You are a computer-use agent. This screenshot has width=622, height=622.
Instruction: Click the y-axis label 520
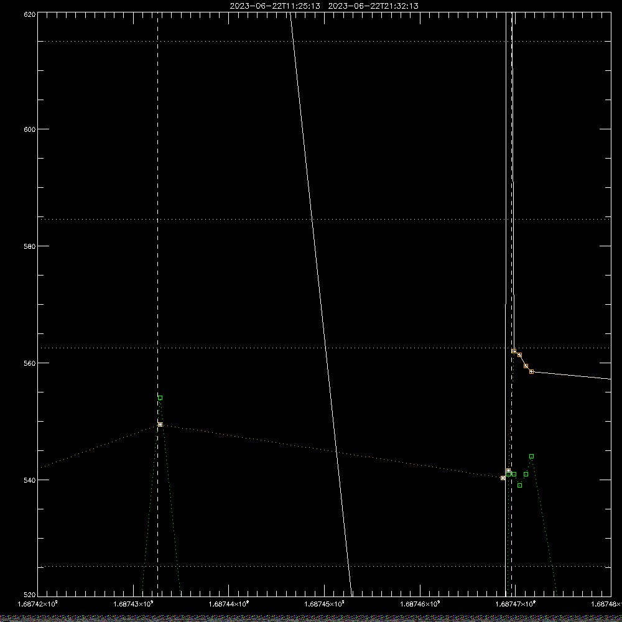[x=30, y=595]
